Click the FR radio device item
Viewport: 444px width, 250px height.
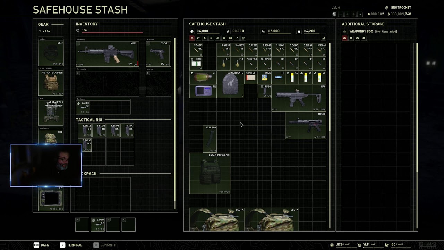203,91
